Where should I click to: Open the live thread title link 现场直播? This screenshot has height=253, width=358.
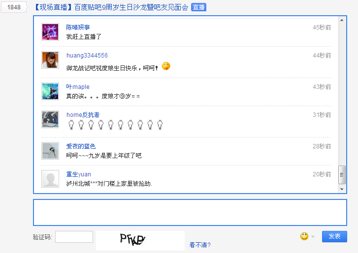coord(111,7)
